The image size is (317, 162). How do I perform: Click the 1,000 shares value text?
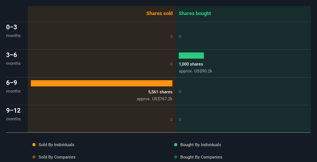click(x=191, y=64)
